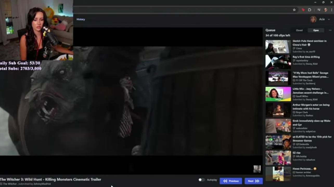Image resolution: width=334 pixels, height=187 pixels.
Task: Open the Little Mix Jesy Nelson thumbnail
Action: tap(278, 94)
